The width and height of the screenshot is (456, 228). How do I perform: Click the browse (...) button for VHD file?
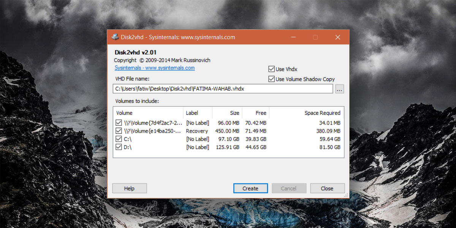coord(340,89)
